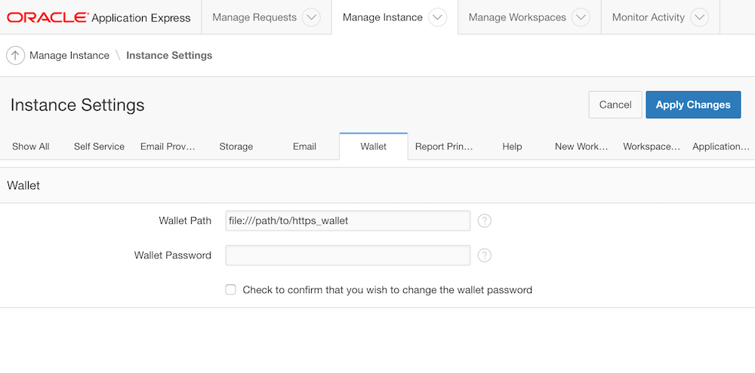The width and height of the screenshot is (755, 373).
Task: Expand the Manage Requests dropdown arrow
Action: pos(311,17)
